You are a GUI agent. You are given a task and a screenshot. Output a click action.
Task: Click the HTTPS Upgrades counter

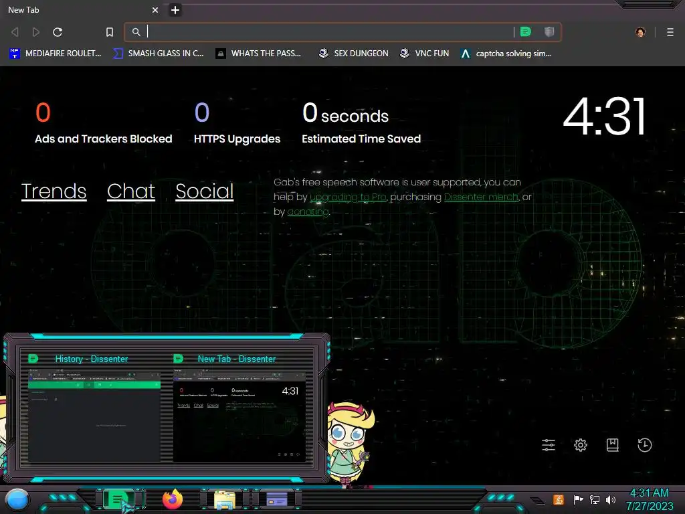pos(237,123)
